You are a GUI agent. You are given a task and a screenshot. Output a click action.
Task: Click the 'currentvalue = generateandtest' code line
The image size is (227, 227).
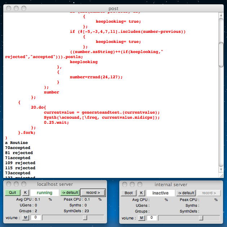point(102,112)
